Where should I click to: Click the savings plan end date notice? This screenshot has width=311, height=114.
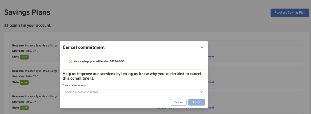(134, 61)
